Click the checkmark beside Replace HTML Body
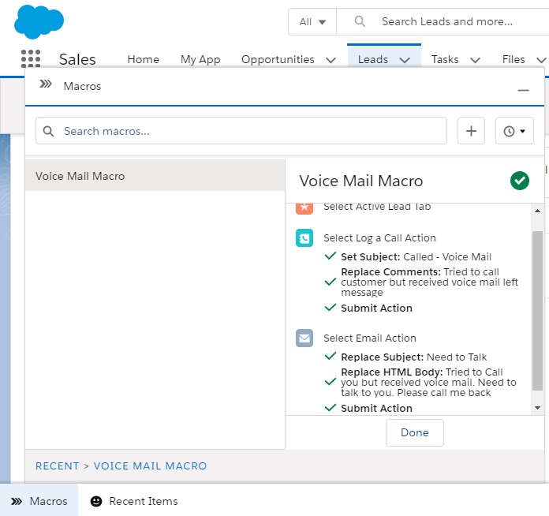 pos(331,382)
